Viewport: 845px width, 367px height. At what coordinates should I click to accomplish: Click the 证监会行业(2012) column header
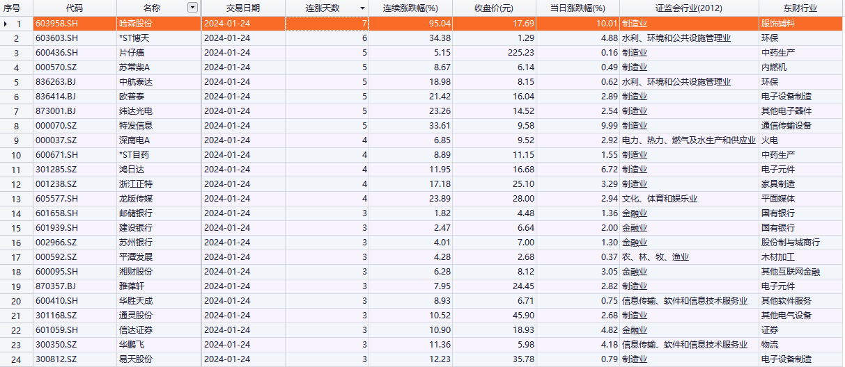(688, 8)
